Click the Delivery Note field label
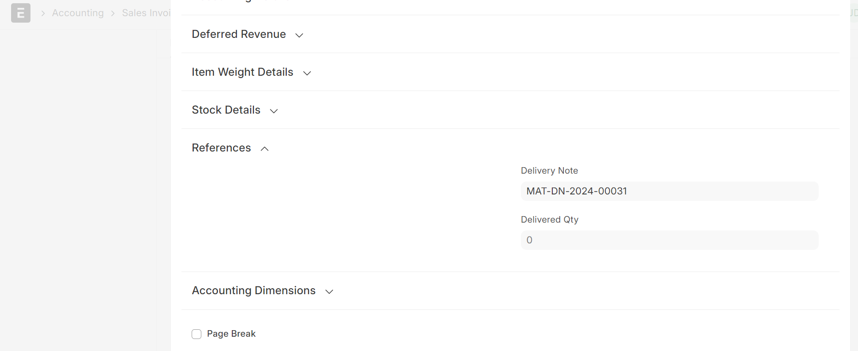Image resolution: width=858 pixels, height=351 pixels. coord(550,170)
